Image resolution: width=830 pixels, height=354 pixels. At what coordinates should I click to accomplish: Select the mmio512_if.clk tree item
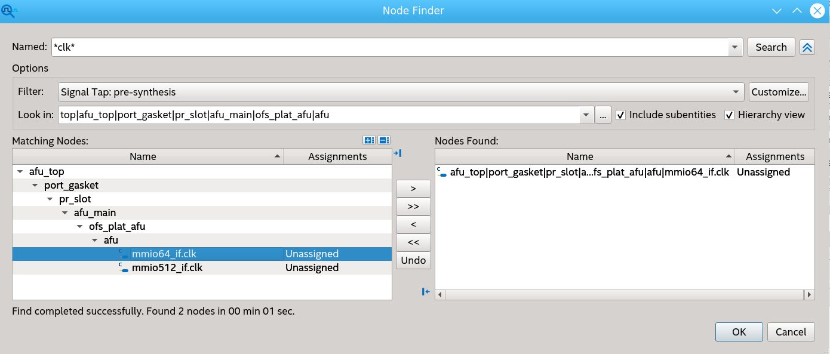coord(167,268)
